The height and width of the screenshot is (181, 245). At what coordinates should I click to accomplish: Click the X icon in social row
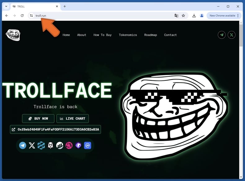point(32,146)
